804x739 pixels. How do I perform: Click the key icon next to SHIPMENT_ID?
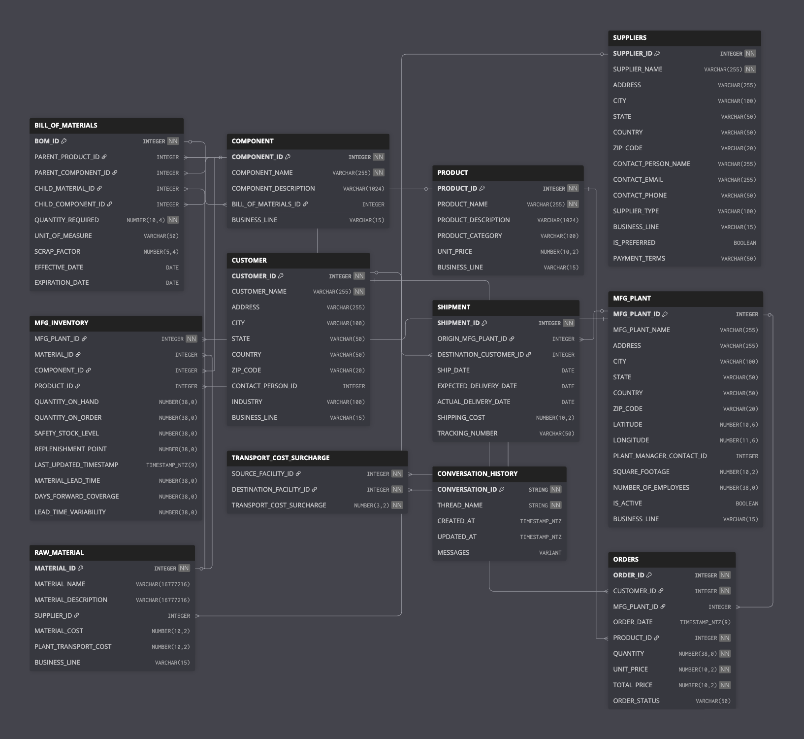click(x=484, y=323)
